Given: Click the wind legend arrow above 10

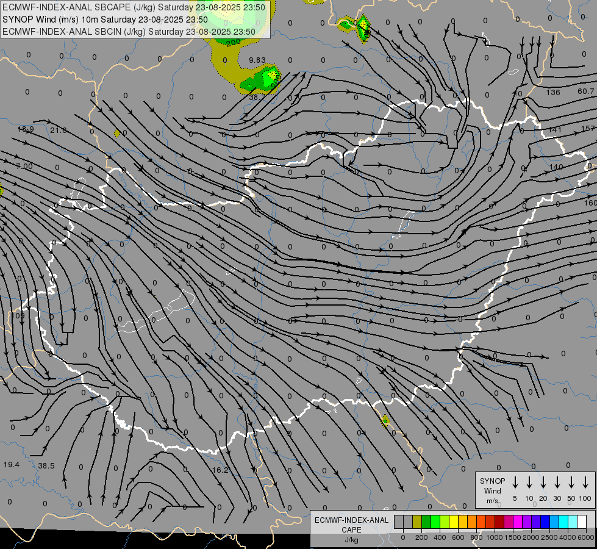Looking at the screenshot, I should (529, 482).
